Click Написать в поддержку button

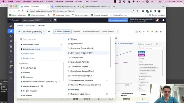(x=118, y=20)
